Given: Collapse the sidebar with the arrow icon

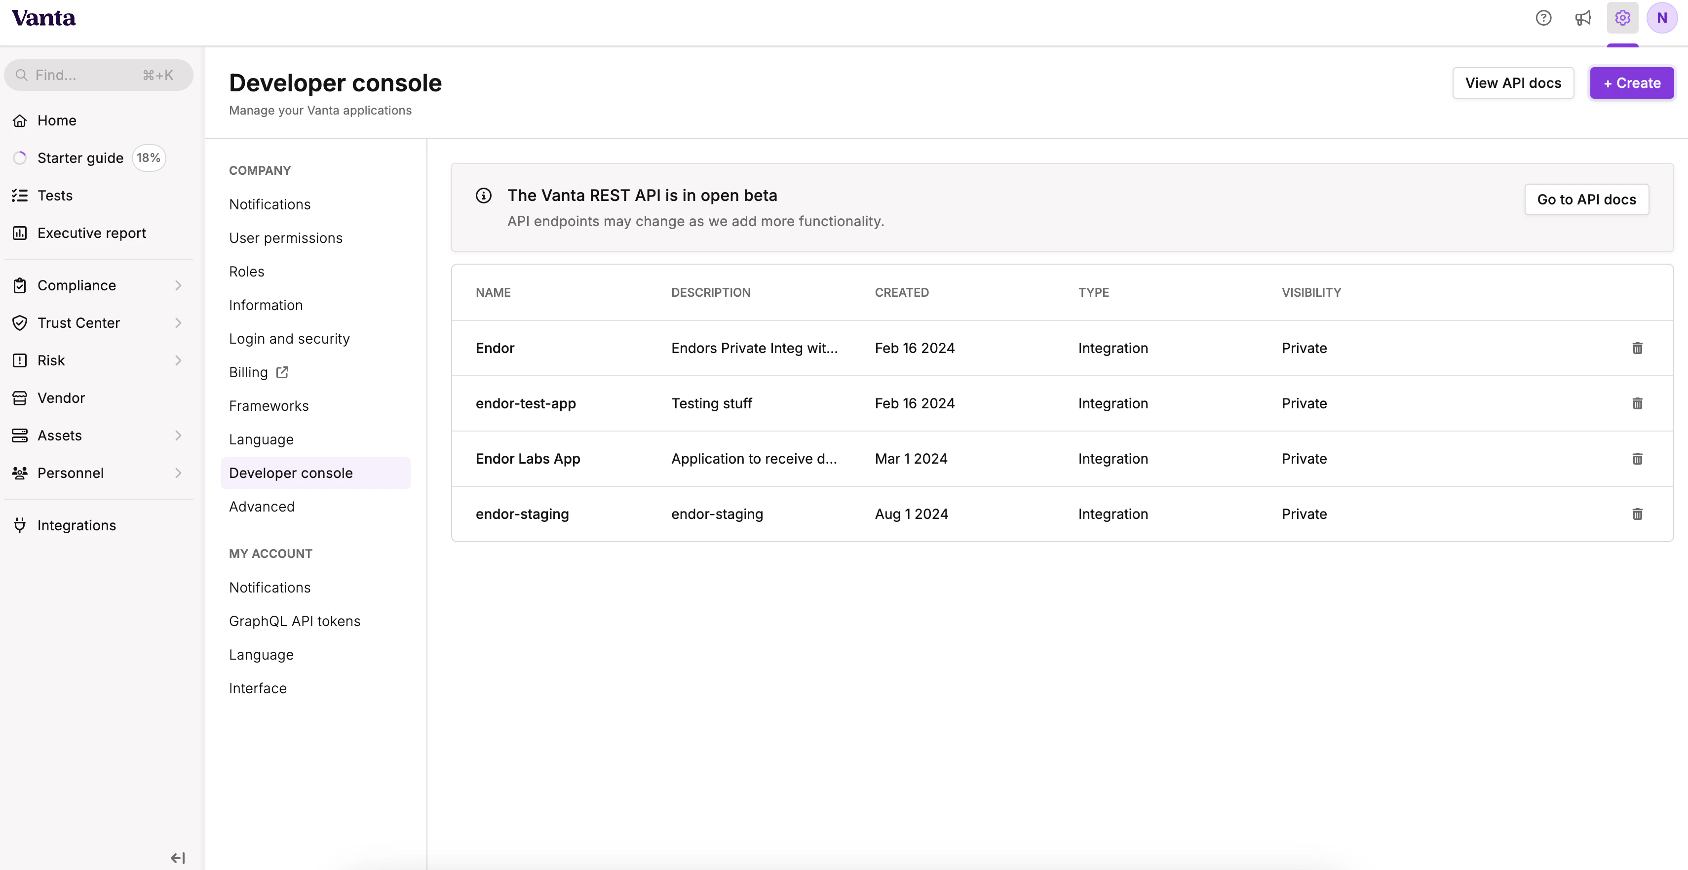Looking at the screenshot, I should (178, 857).
